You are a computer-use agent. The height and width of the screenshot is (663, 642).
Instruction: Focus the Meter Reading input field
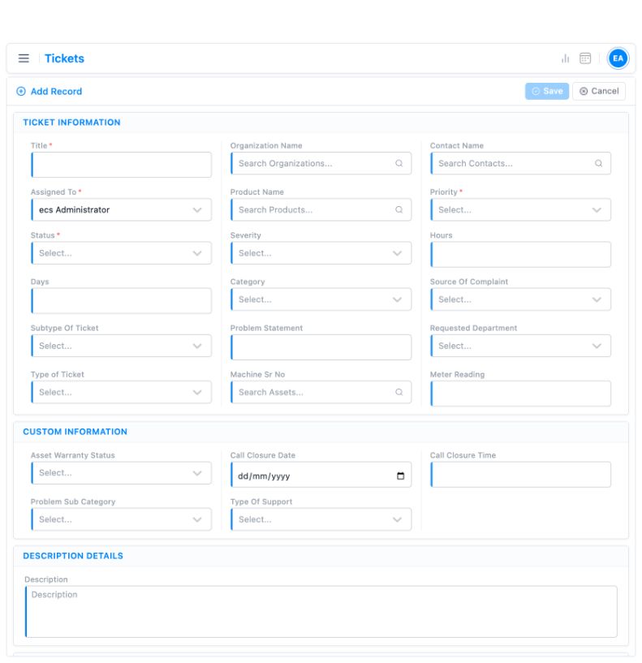pos(520,394)
